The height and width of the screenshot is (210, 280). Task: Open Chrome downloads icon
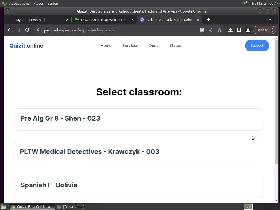(230, 30)
